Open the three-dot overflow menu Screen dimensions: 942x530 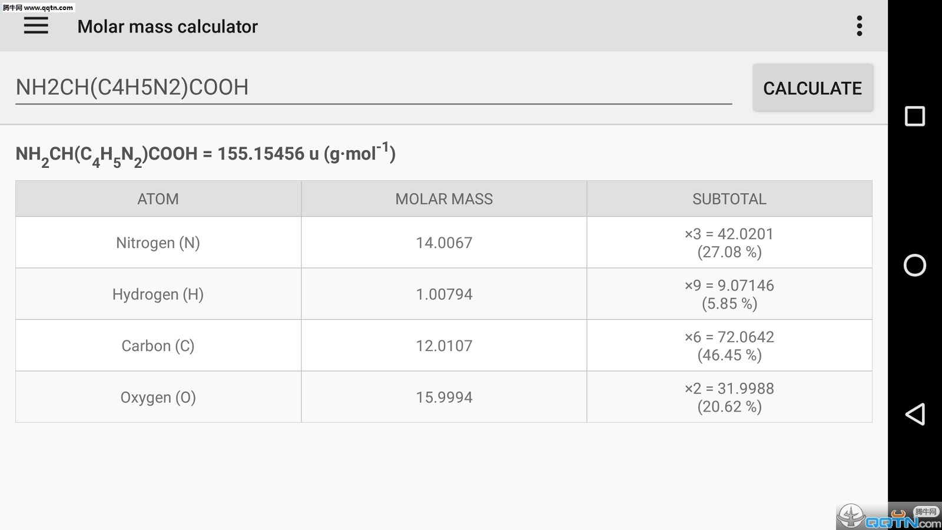860,26
